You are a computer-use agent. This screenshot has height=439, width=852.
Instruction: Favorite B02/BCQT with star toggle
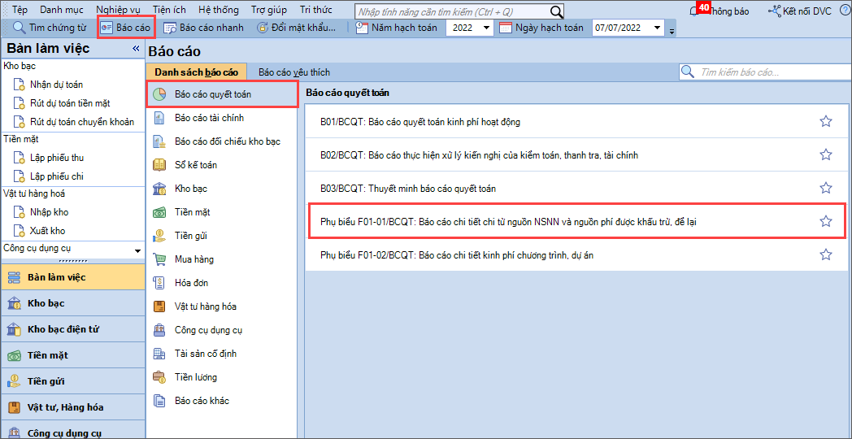(825, 154)
